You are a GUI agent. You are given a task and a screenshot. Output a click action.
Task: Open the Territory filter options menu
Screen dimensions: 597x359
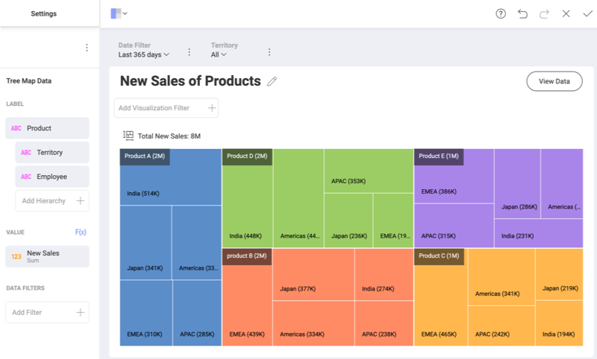(269, 52)
